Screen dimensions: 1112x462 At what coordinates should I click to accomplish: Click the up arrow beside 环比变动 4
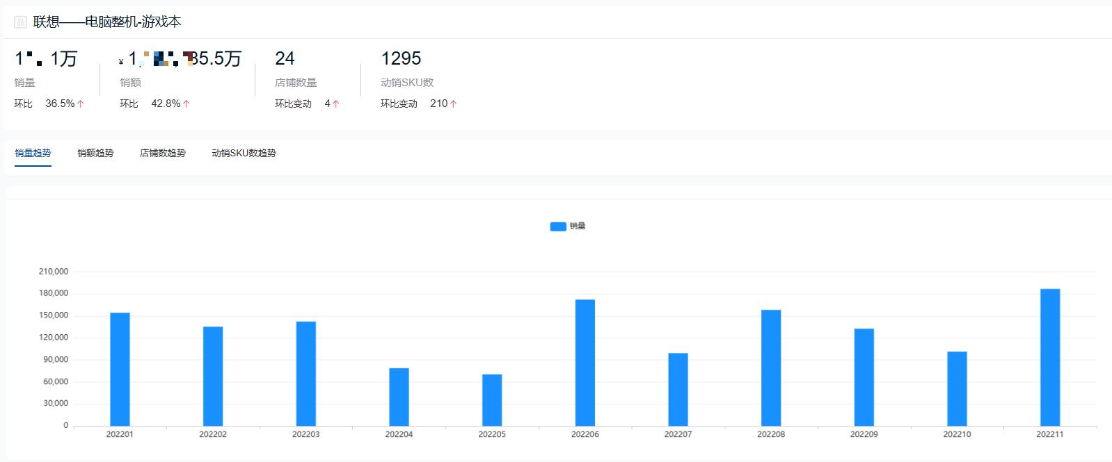pos(335,104)
